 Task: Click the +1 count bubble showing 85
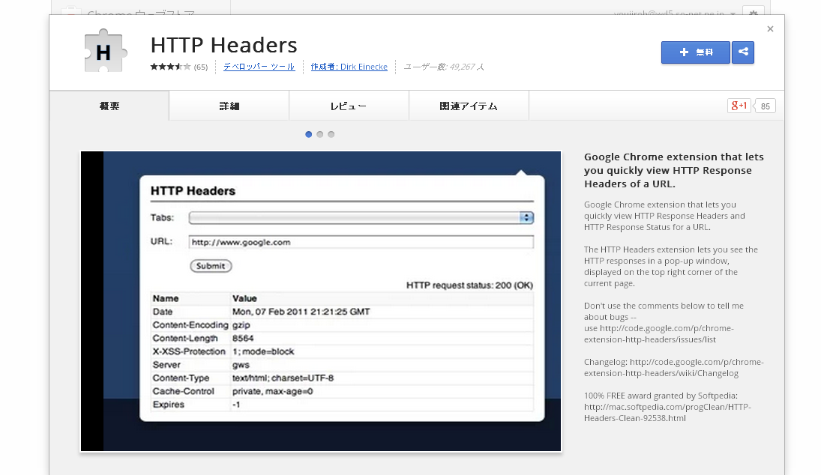point(765,106)
